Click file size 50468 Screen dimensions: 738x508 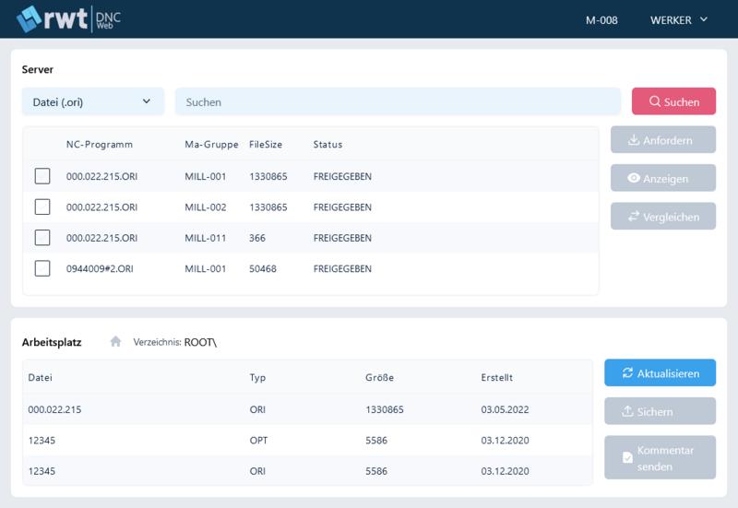pos(263,268)
